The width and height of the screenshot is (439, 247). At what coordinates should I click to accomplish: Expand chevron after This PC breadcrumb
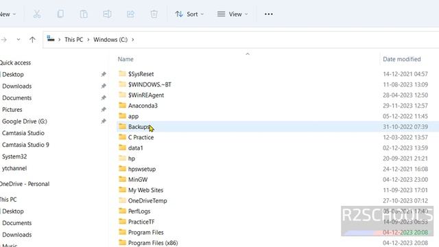[88, 40]
